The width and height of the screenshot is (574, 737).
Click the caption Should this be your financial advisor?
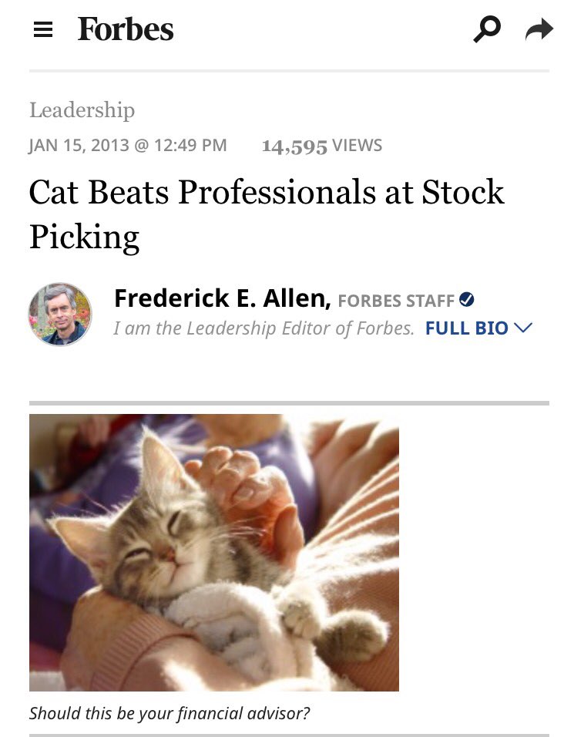[170, 713]
